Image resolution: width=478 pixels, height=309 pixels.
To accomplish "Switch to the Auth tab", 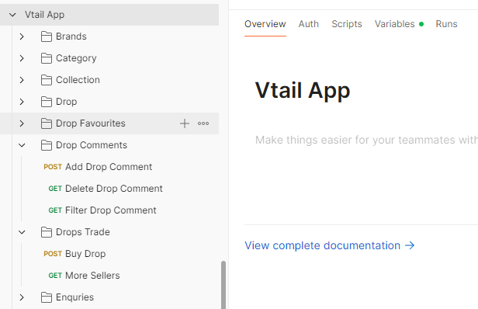I will pyautogui.click(x=309, y=24).
